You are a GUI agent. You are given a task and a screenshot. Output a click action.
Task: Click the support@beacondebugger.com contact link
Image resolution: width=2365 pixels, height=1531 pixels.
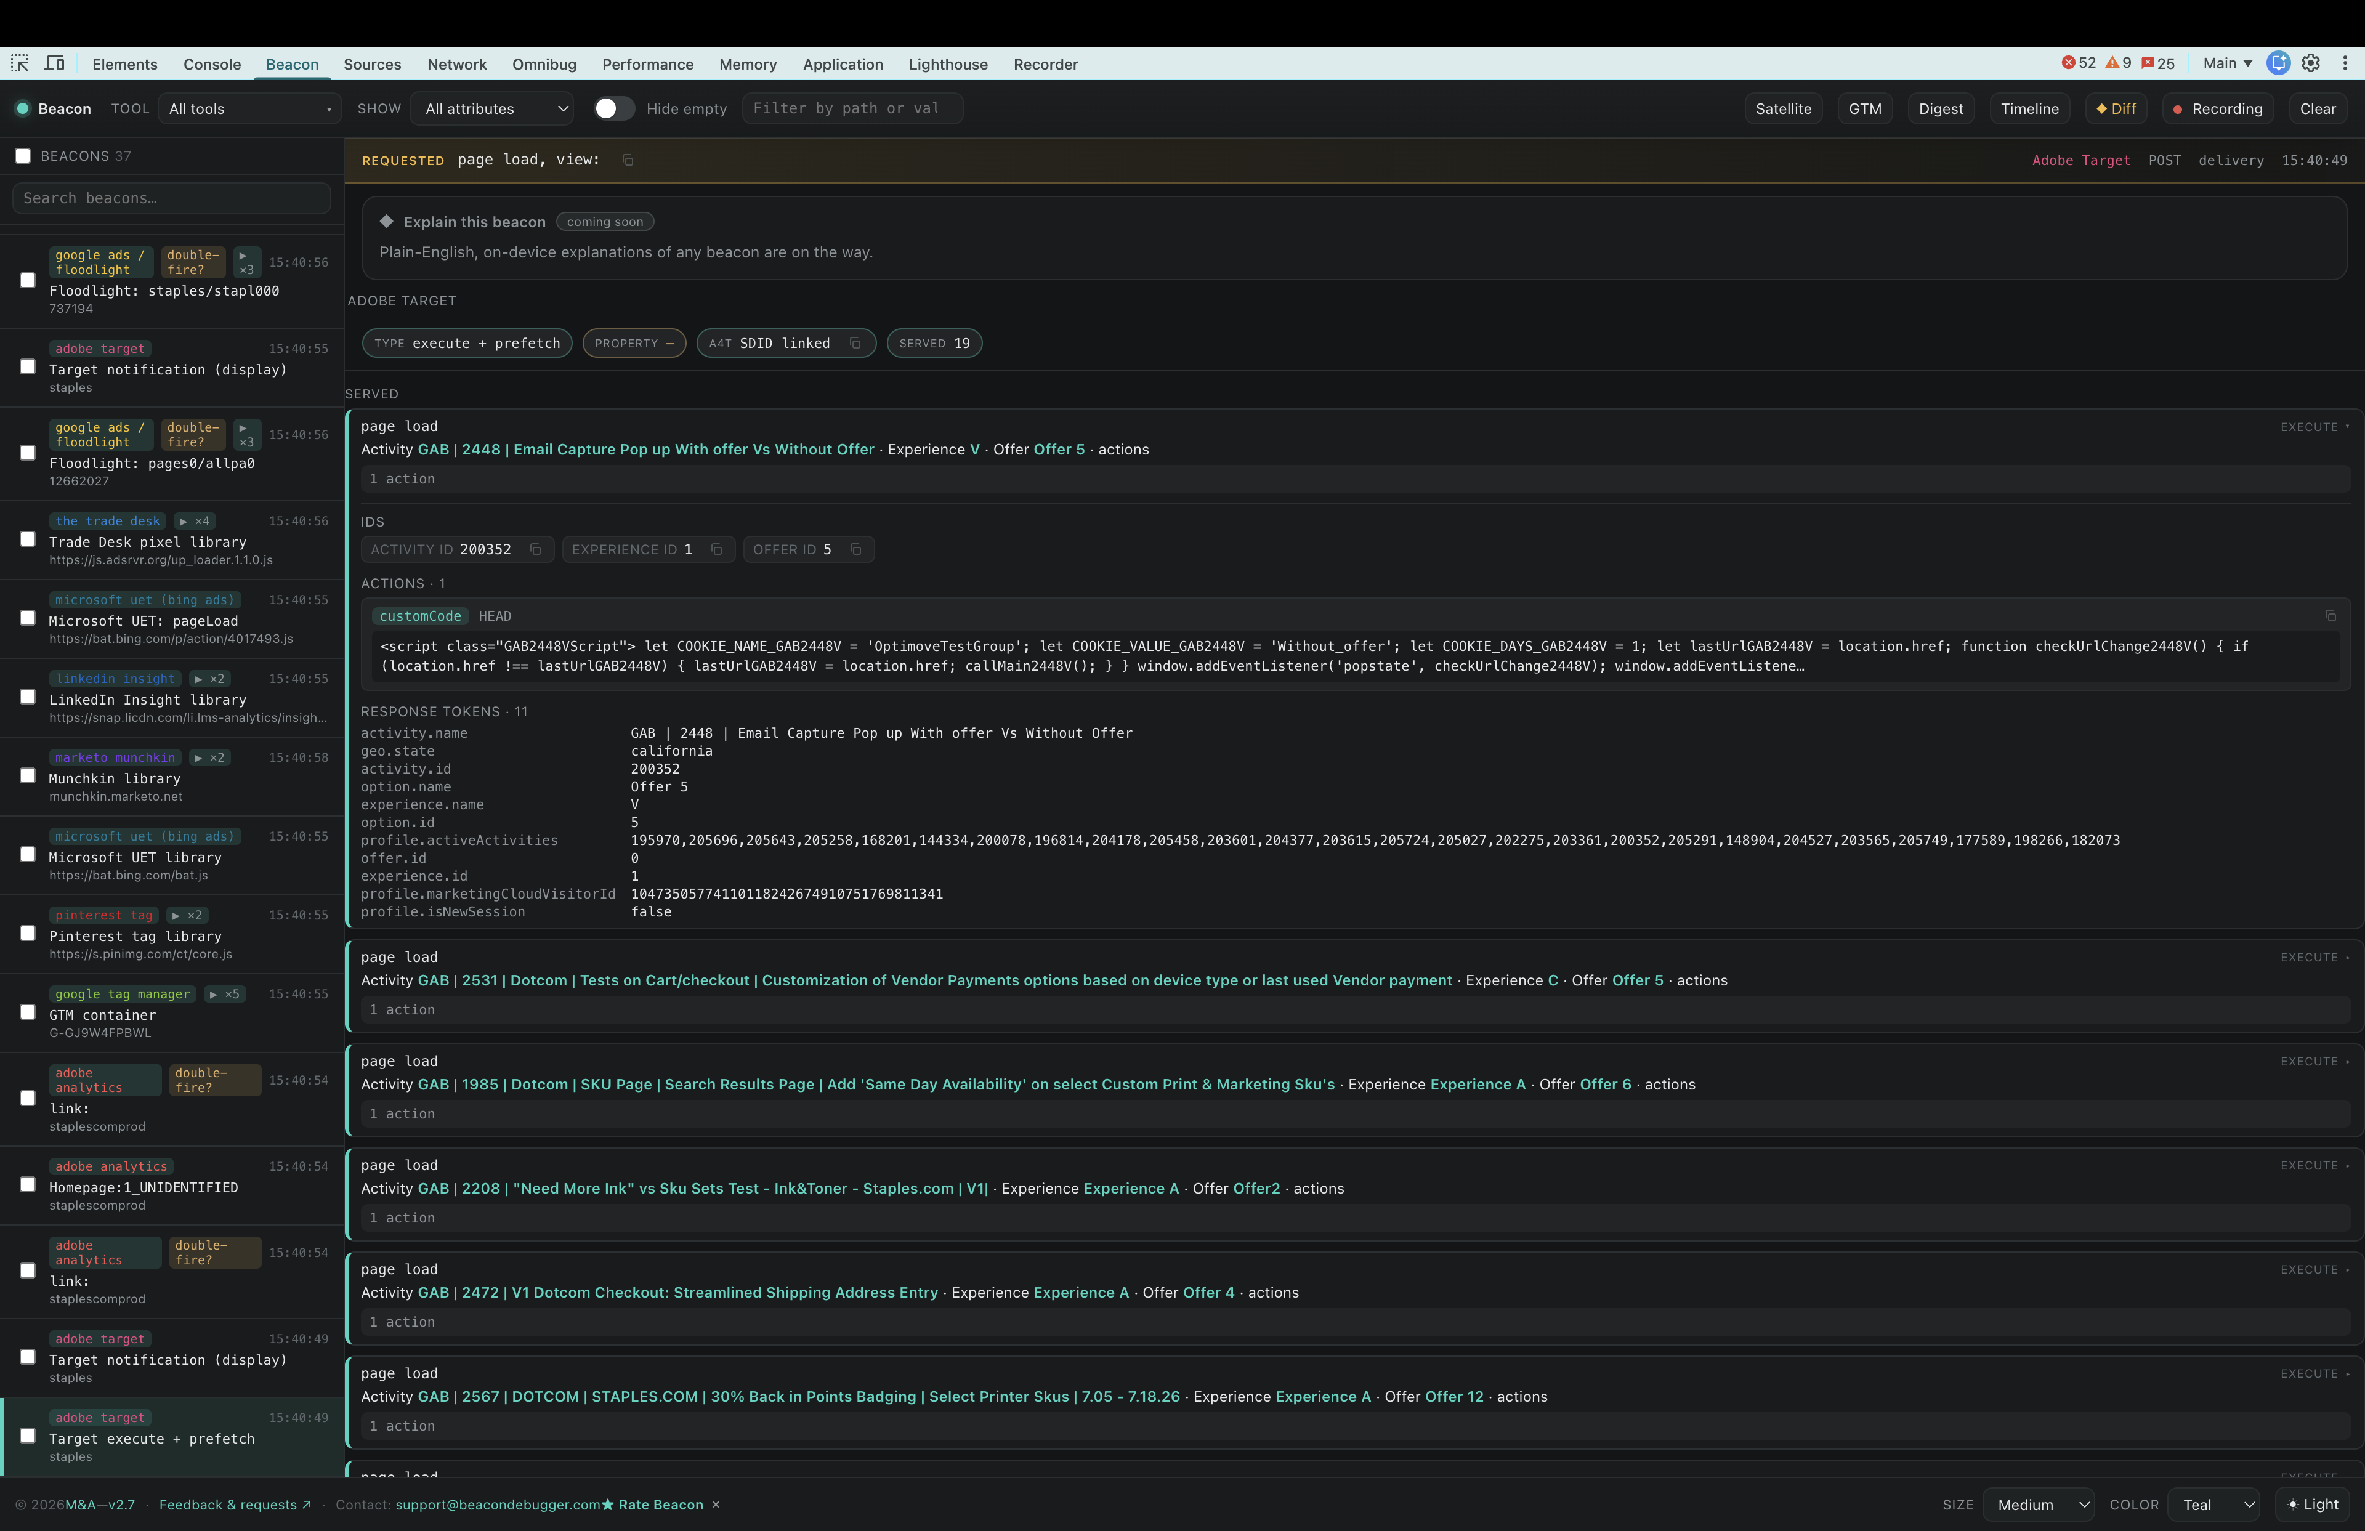point(498,1504)
